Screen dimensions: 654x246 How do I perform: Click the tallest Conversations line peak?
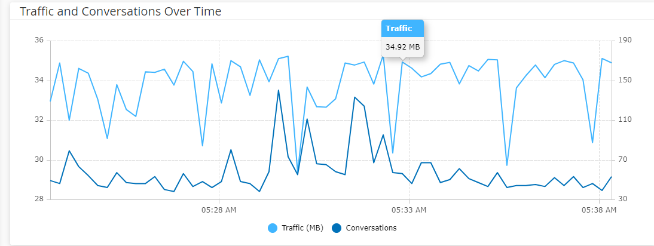(279, 90)
